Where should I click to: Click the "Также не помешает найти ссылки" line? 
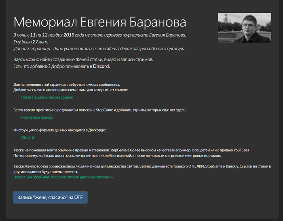[x=131, y=150]
